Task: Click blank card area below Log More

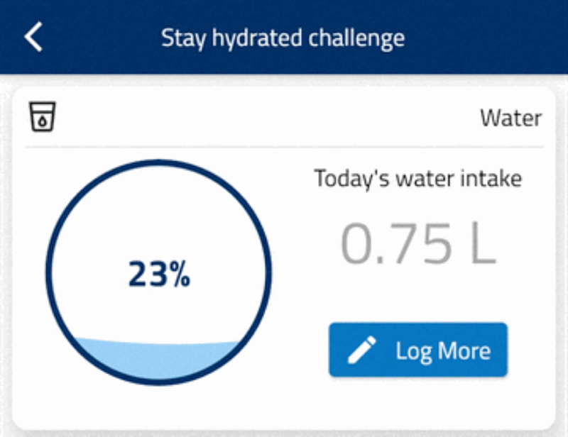Action: (x=418, y=402)
